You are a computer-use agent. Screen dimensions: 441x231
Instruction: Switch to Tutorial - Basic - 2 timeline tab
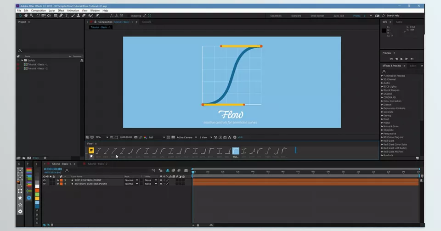coord(97,164)
